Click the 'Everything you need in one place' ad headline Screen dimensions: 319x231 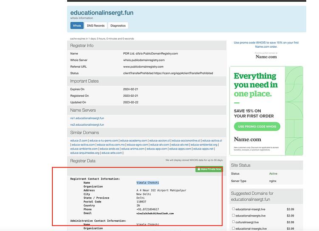tap(256, 85)
